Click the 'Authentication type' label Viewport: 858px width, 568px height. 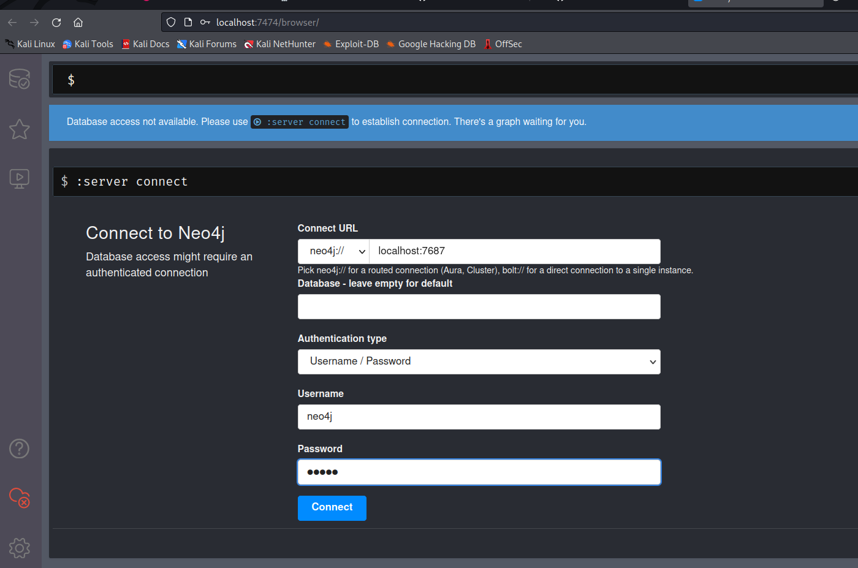pos(342,338)
